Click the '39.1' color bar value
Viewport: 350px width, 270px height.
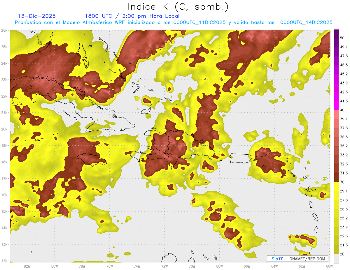pos(344,119)
